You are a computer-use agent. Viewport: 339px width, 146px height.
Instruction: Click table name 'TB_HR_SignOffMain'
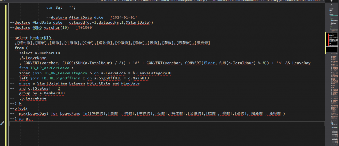point(61,78)
